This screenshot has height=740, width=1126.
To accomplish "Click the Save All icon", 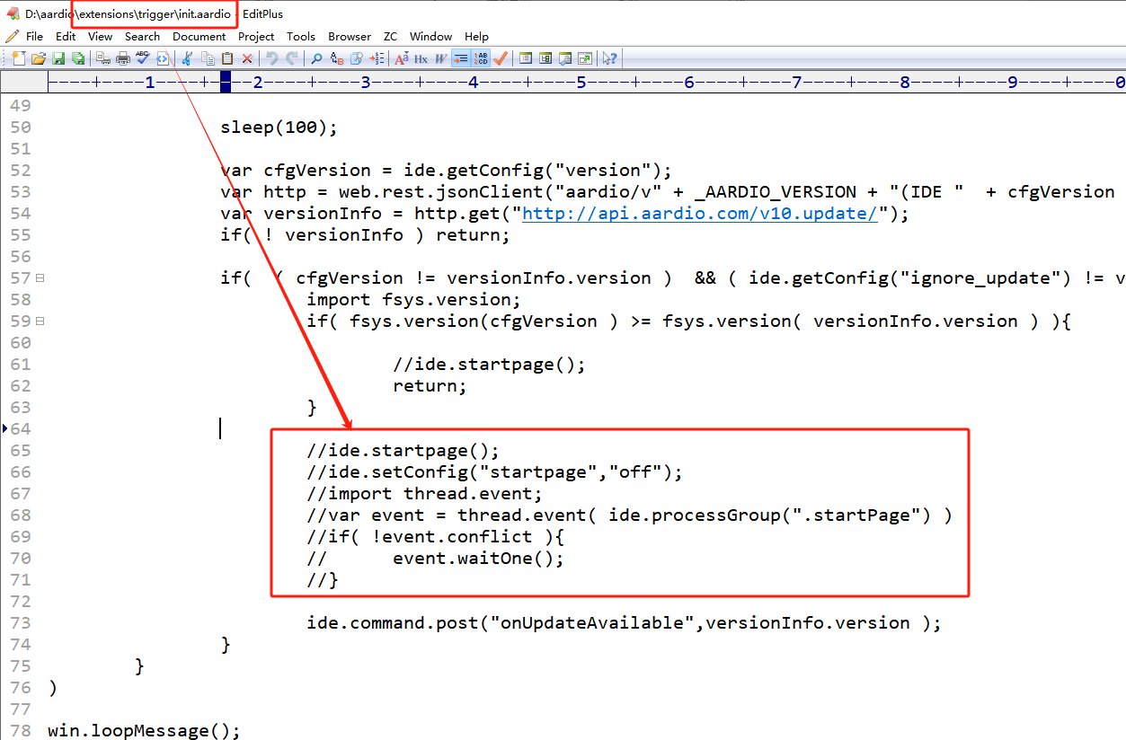I will coord(78,58).
